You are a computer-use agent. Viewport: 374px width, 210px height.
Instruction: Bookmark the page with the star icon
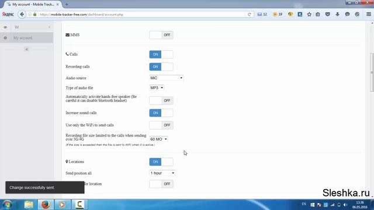point(309,14)
